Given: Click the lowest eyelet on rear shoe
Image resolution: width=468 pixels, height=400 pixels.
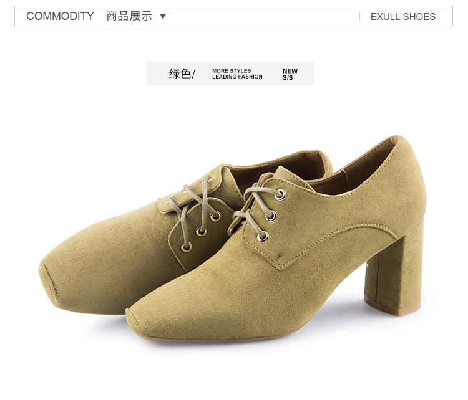Looking at the screenshot, I should (187, 247).
